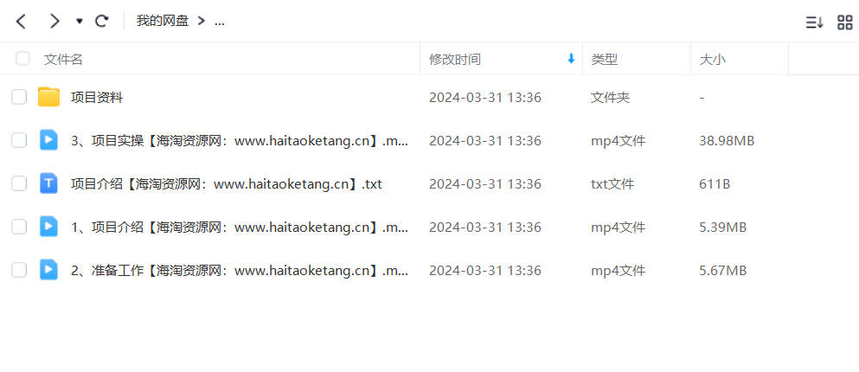This screenshot has width=859, height=372.
Task: Click mp4文件 type in 2、准备工作 row
Action: [618, 271]
